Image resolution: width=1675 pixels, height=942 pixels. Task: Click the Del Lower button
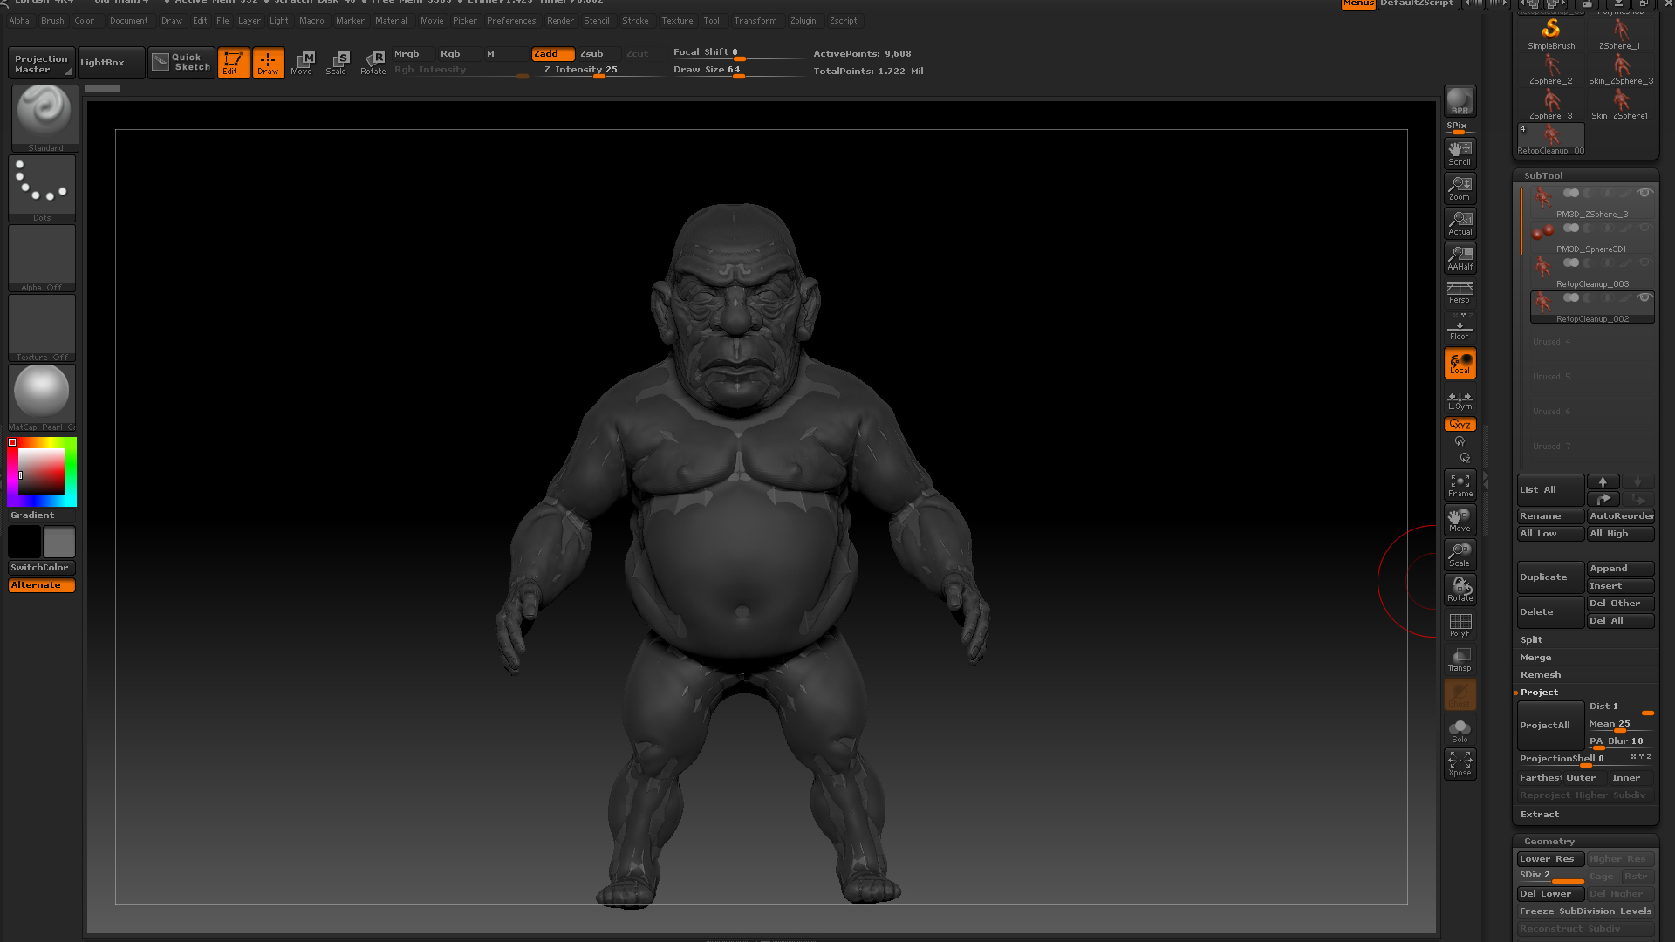point(1550,894)
